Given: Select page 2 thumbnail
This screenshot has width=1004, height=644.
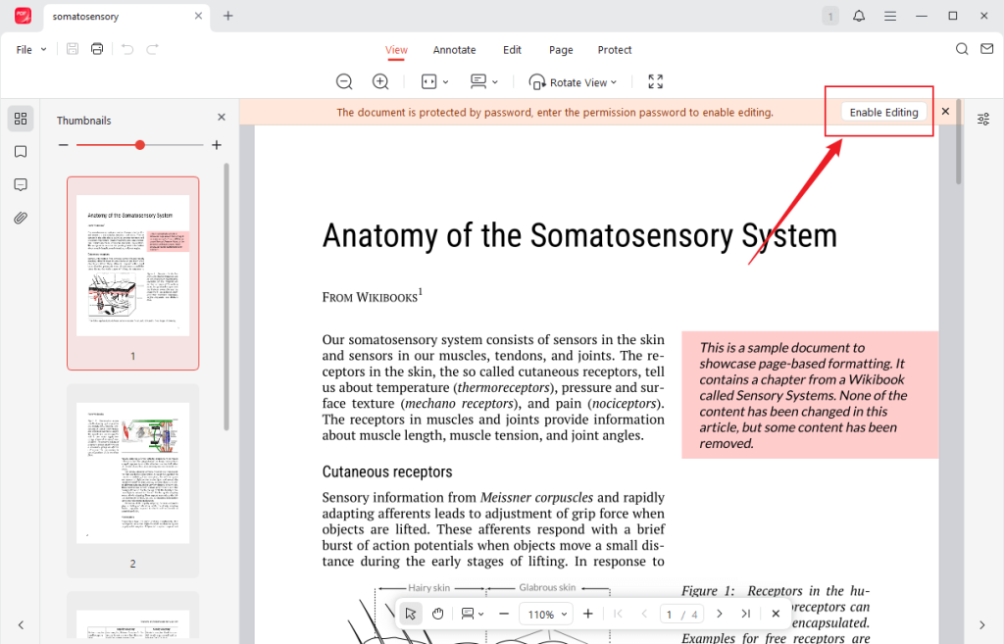Looking at the screenshot, I should pos(132,473).
